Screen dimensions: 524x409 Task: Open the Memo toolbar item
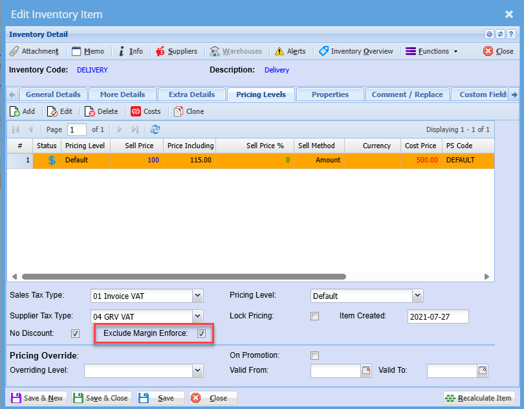point(87,51)
